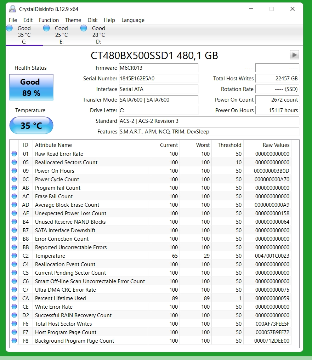312x360 pixels.
Task: Click status orb of Erase Fail Count
Action: pyautogui.click(x=14, y=196)
